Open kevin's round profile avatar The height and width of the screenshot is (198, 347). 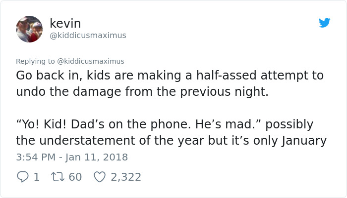point(29,29)
